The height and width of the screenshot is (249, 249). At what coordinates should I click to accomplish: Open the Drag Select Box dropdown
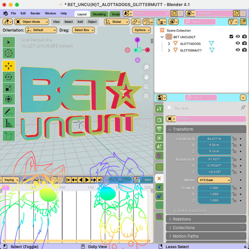(x=84, y=30)
